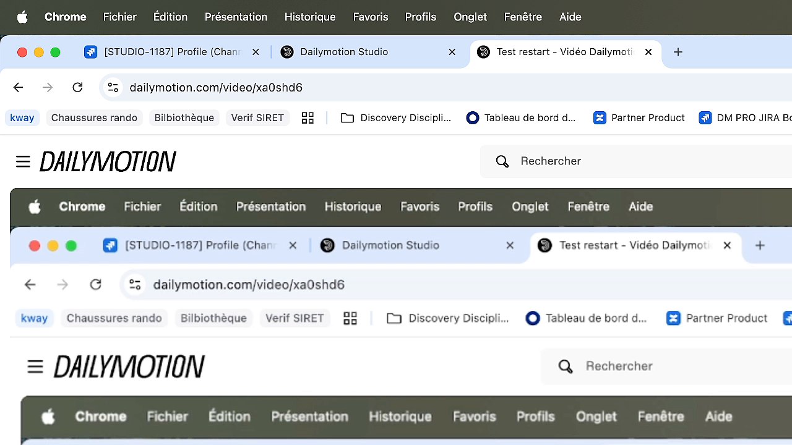Click the favicon on the outermost Dailymotion Studio tab
This screenshot has height=445, width=792.
coord(287,52)
